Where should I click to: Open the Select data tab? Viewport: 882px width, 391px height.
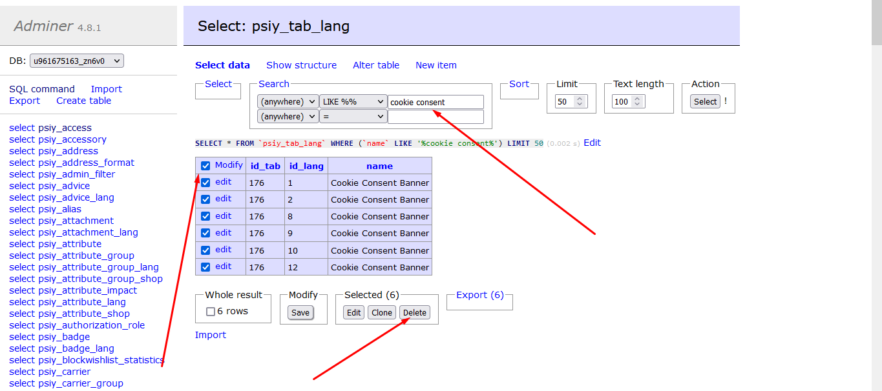(222, 65)
